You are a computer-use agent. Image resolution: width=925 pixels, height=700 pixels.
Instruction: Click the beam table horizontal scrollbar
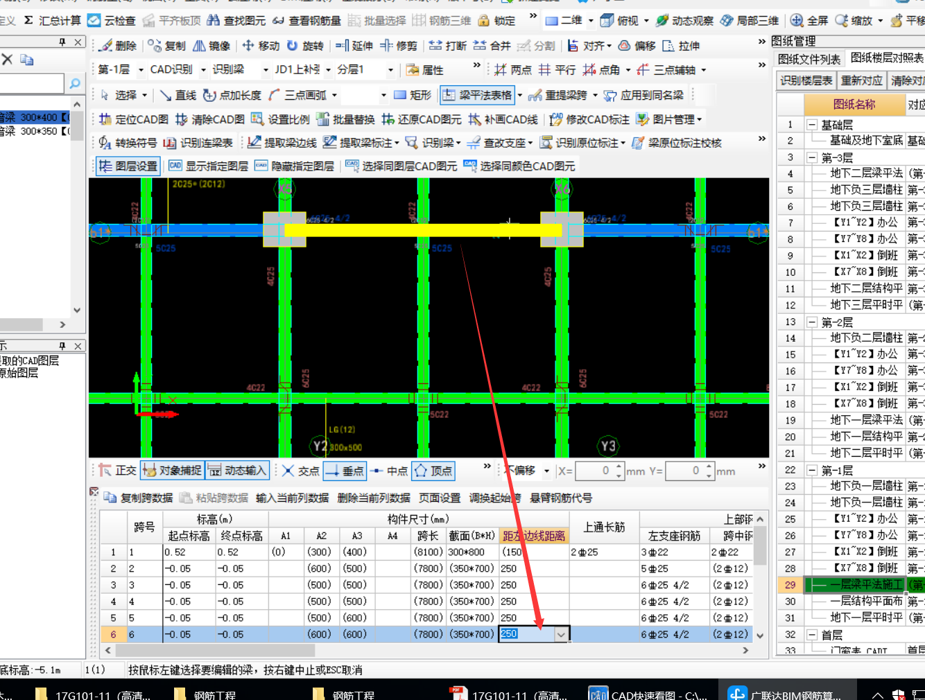215,650
